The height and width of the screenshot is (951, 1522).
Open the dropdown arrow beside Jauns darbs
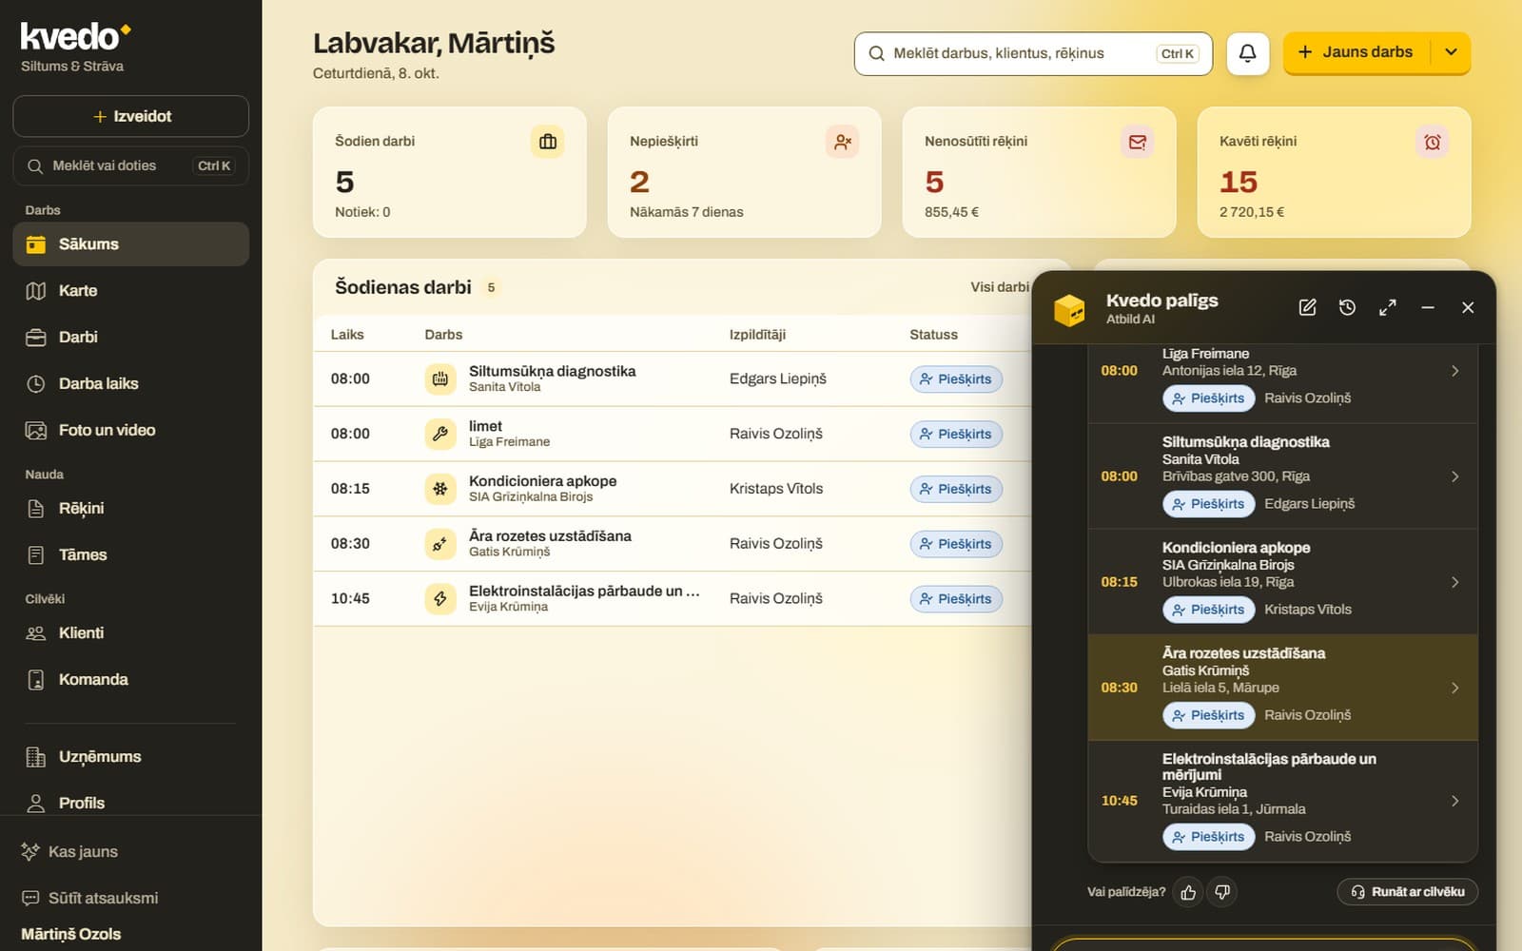[1451, 52]
